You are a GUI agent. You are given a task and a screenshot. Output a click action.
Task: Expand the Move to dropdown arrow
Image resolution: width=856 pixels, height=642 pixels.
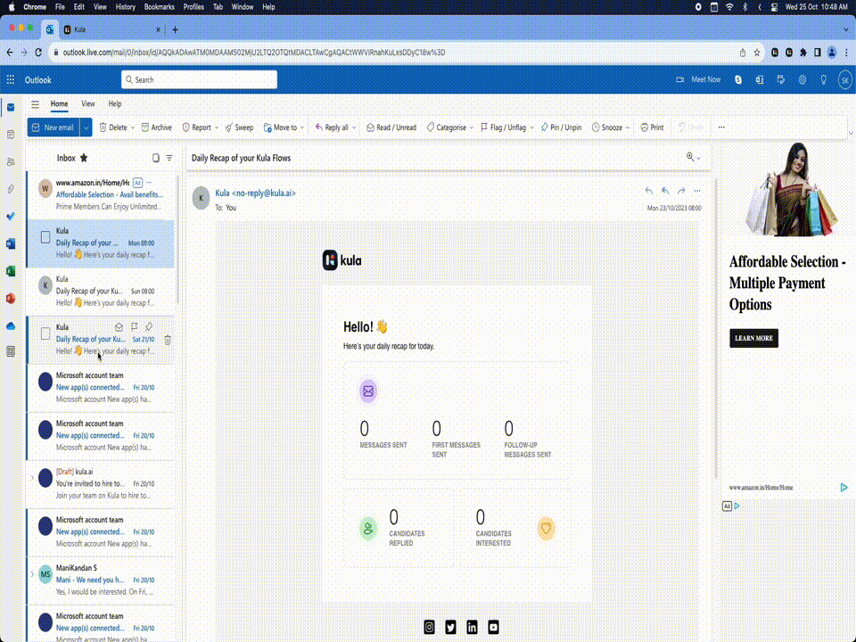click(302, 128)
